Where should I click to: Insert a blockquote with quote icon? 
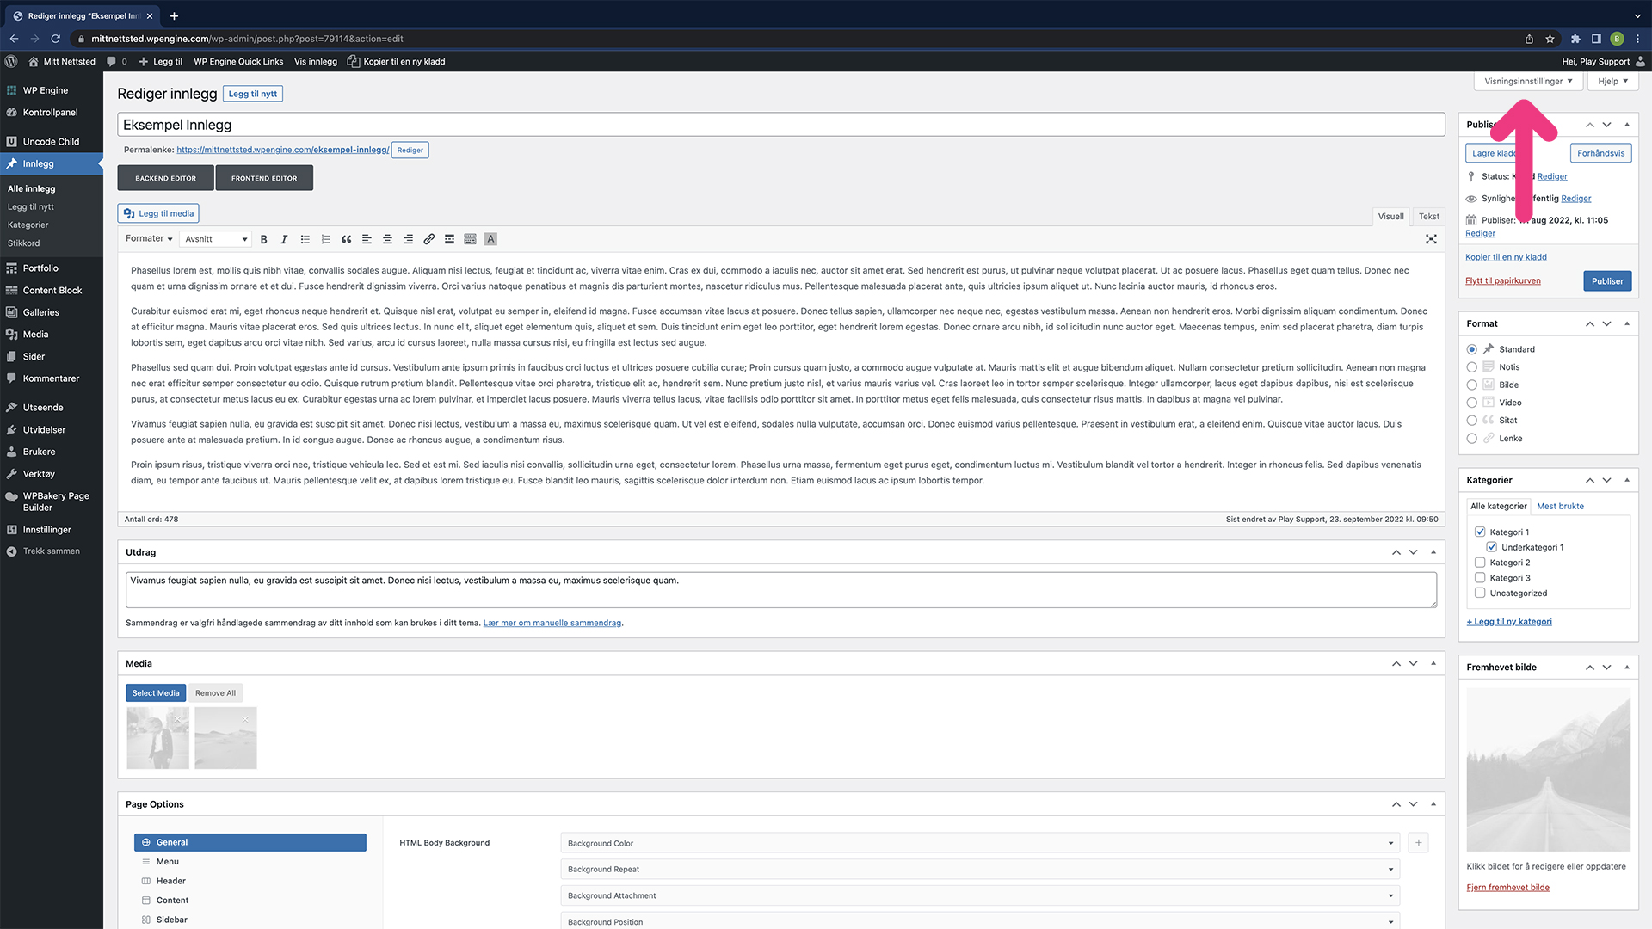click(x=346, y=239)
